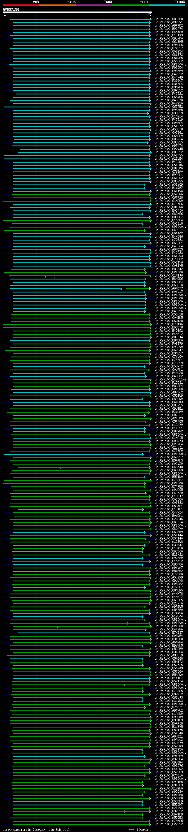The height and width of the screenshot is (832, 188).
Task: Select hit UniRef100_P74494
Action: point(169,613)
